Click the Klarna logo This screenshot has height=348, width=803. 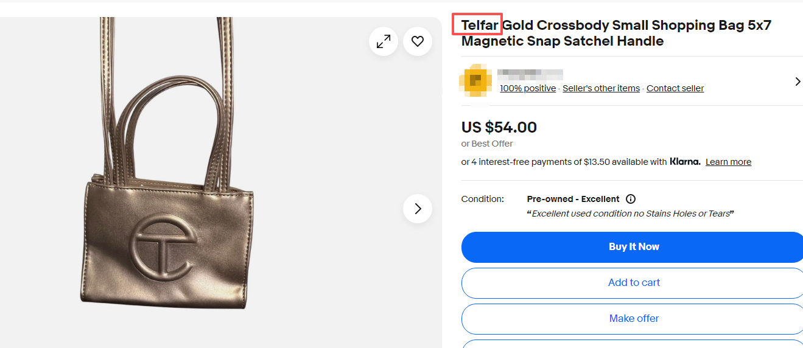[x=685, y=162]
